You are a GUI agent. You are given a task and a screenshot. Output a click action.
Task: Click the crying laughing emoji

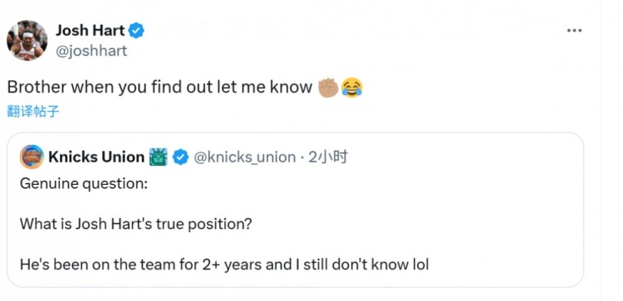pos(352,87)
